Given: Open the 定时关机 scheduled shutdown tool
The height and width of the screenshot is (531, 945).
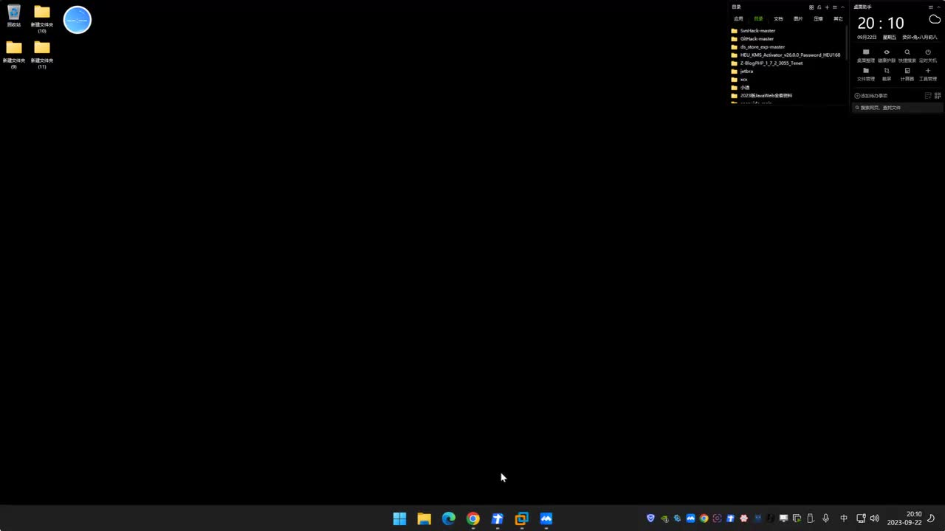Looking at the screenshot, I should click(x=928, y=55).
